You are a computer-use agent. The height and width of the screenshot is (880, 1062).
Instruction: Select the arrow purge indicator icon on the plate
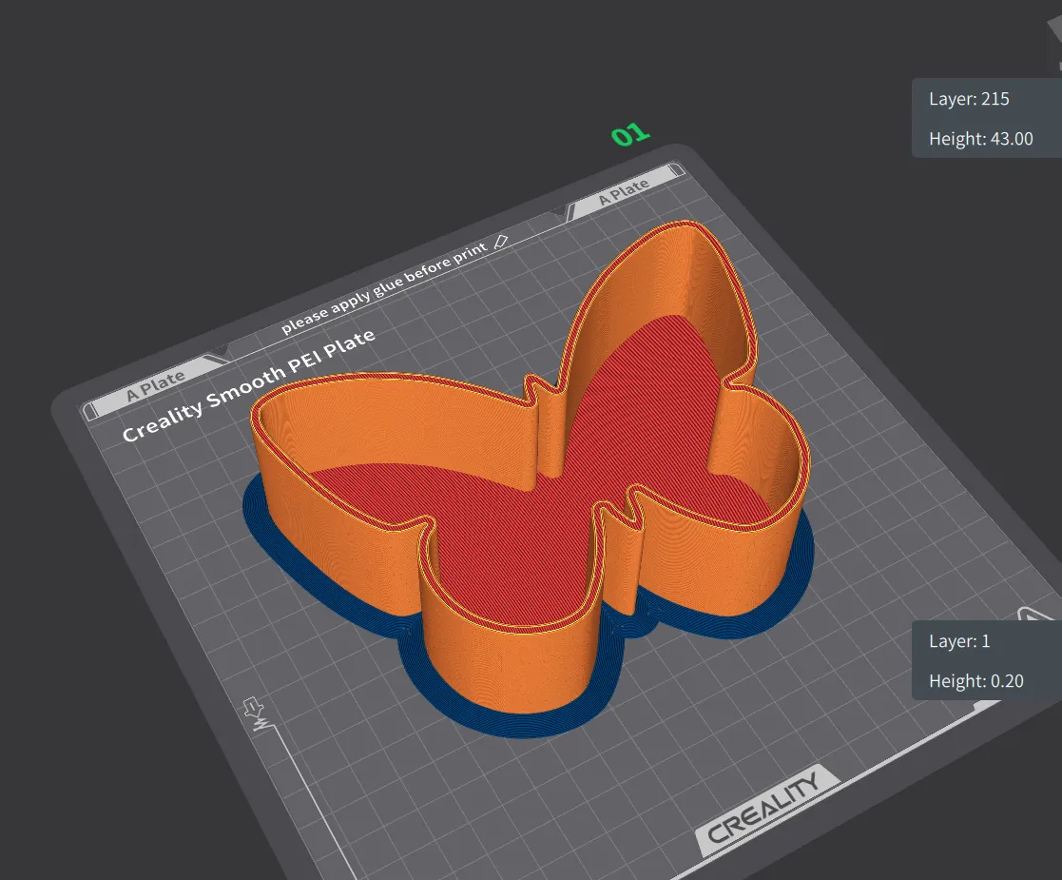[252, 709]
